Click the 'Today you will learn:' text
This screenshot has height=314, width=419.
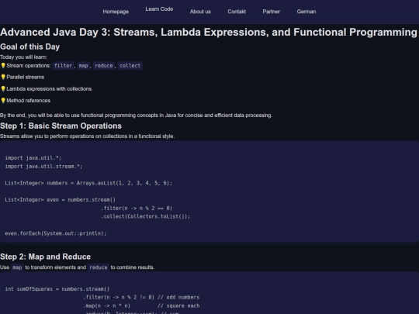point(24,57)
